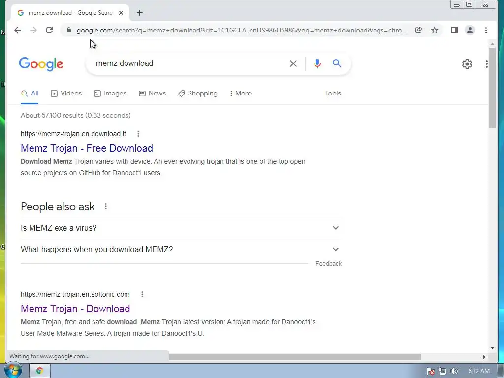Click the vertical scrollbar thumb
The width and height of the screenshot is (504, 378).
[x=492, y=88]
